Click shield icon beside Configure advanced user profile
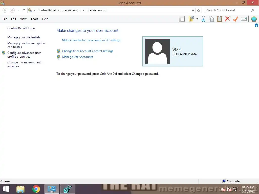 pos(4,53)
